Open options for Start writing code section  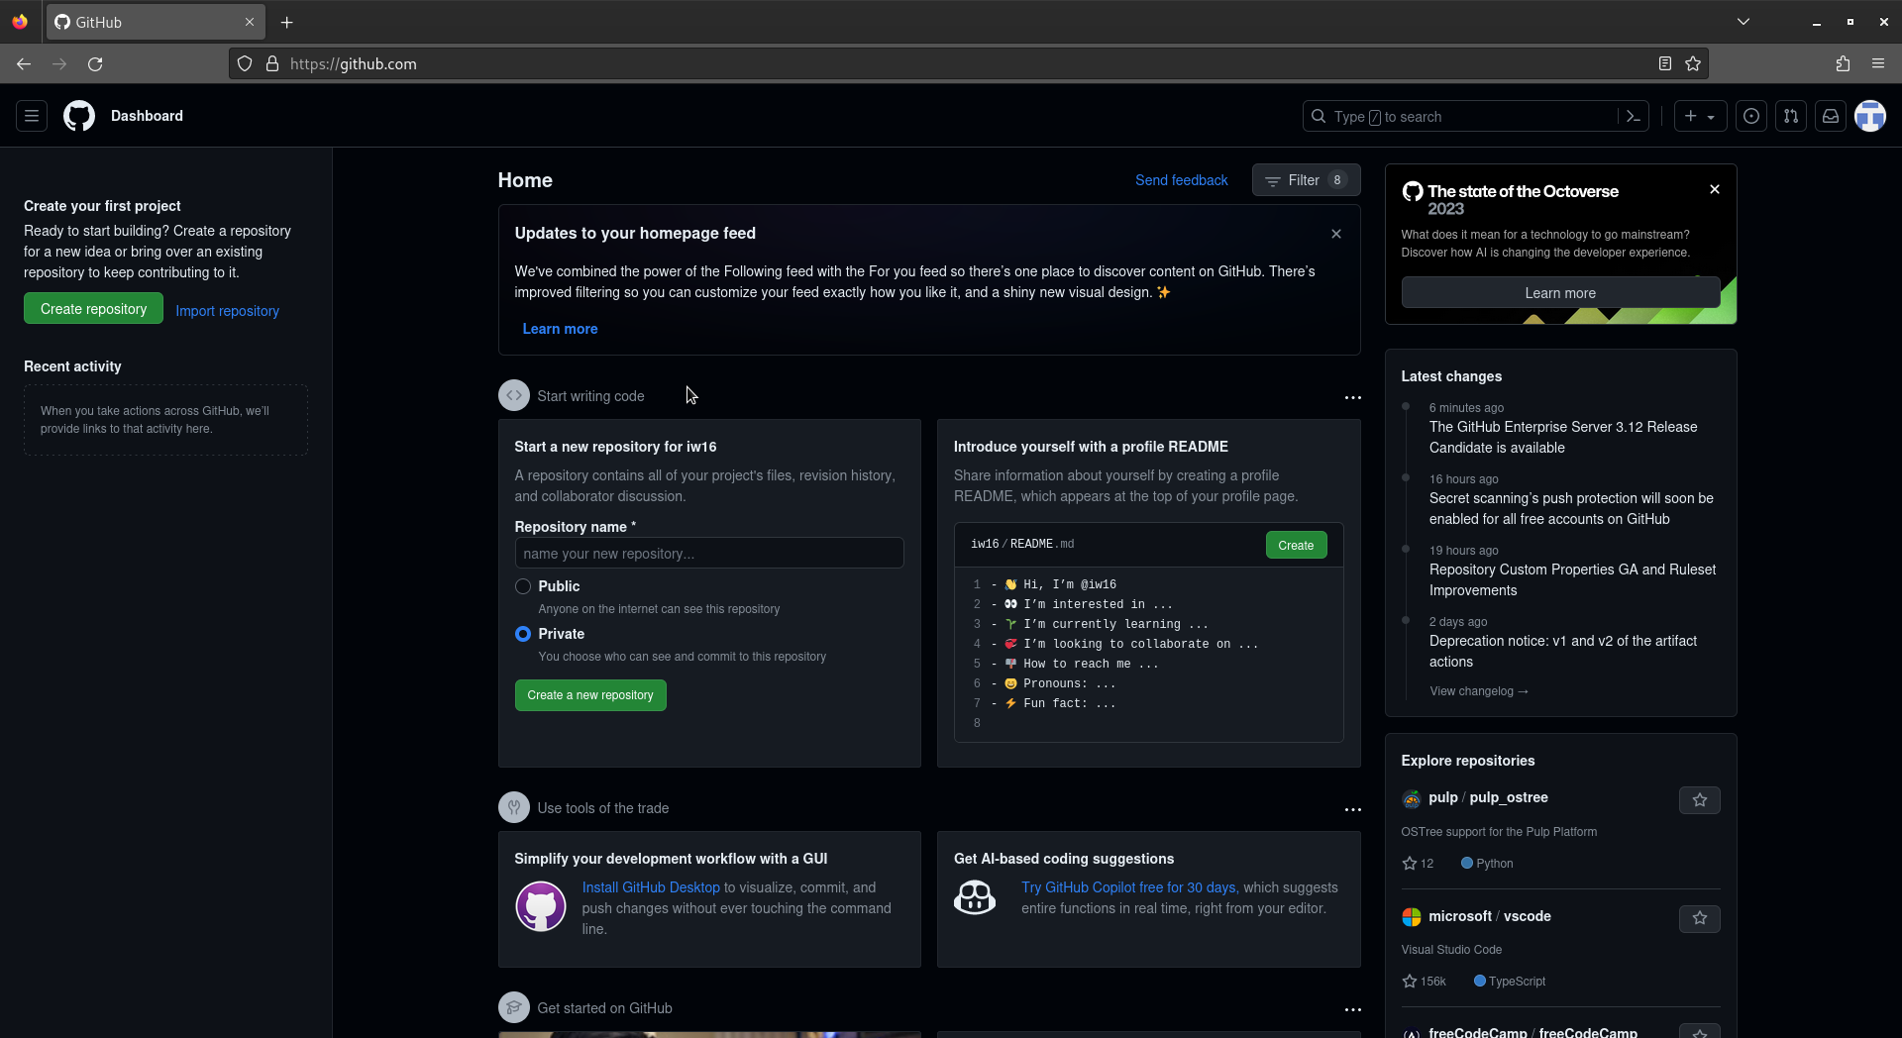[1352, 397]
